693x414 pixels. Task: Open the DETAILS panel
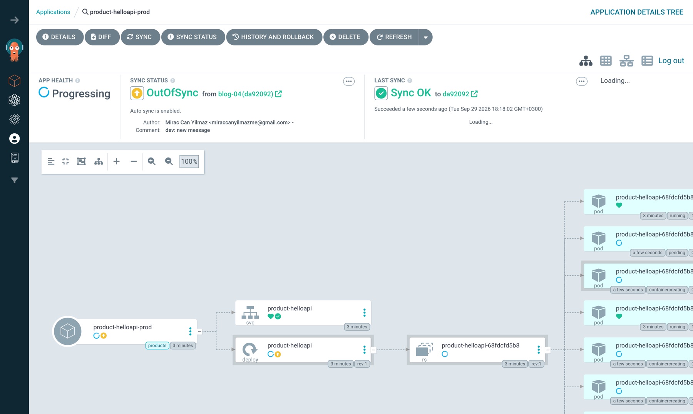(x=60, y=37)
